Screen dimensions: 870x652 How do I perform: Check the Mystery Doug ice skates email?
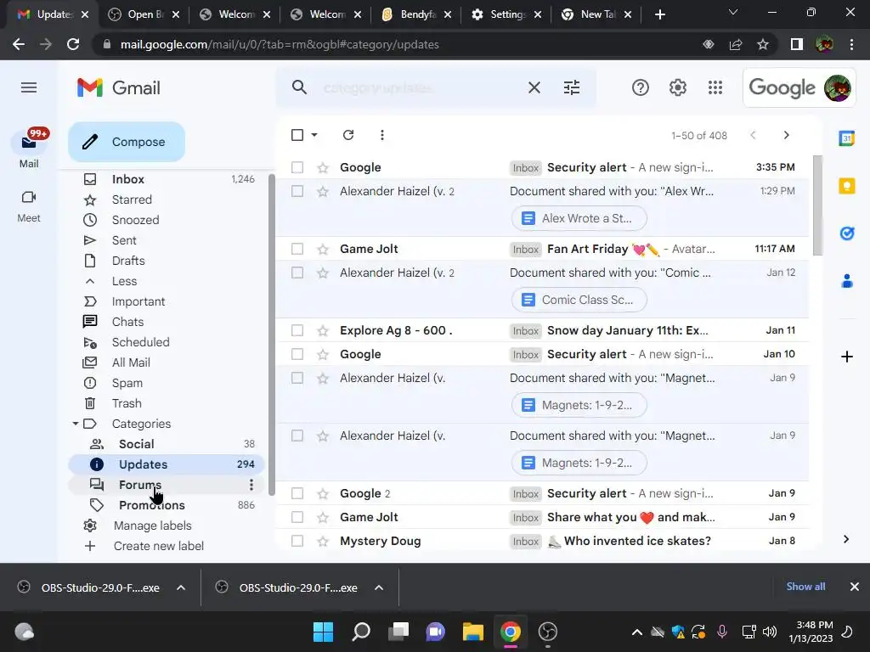(297, 541)
